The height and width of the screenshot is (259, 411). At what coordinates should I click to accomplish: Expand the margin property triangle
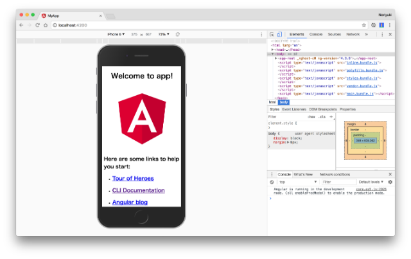[288, 142]
